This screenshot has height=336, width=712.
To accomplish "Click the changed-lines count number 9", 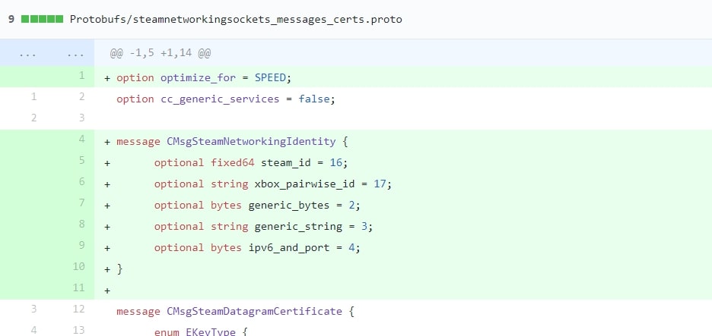I will pos(11,19).
